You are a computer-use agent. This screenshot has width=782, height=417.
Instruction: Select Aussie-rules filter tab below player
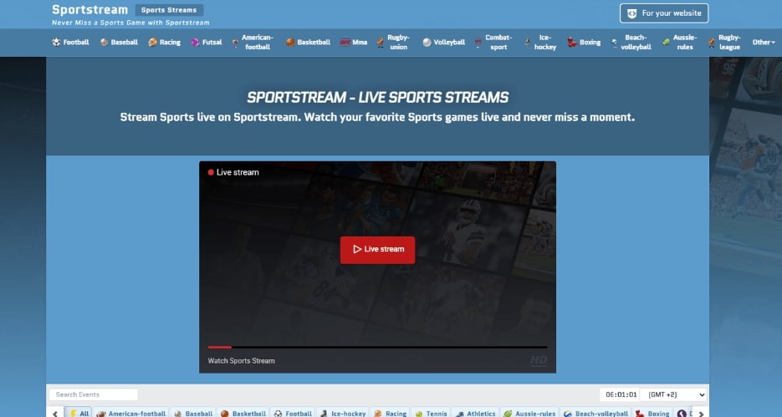coord(529,413)
